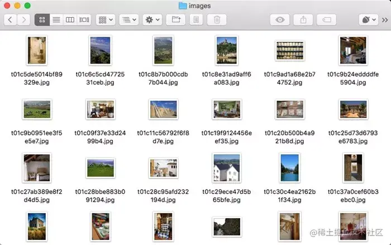Select thumbnail of t01c27ab389e8f2d4d5.jpg

(37, 168)
